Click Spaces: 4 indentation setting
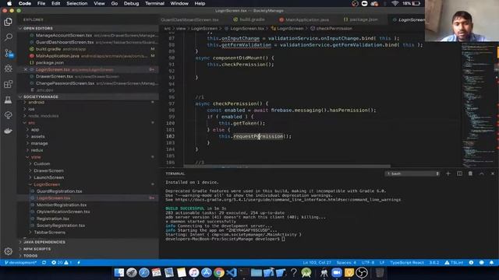Image resolution: width=499 pixels, height=280 pixels. point(346,263)
